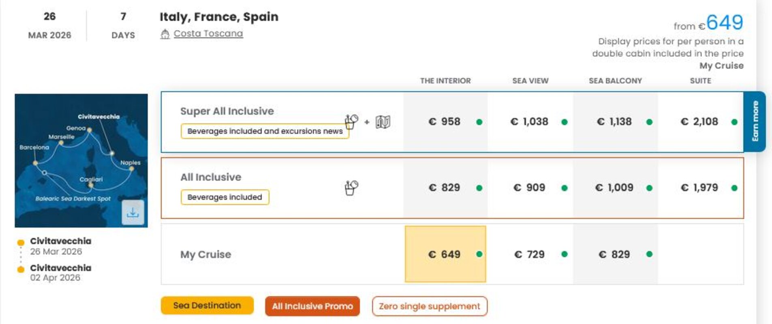Click the green dot next to the € 649 fare
Screen dimensions: 772x324
480,254
